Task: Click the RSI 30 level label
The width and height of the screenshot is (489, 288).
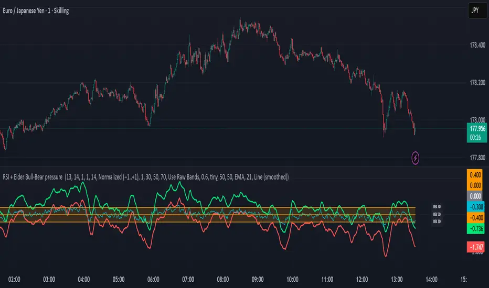Action: (x=436, y=222)
